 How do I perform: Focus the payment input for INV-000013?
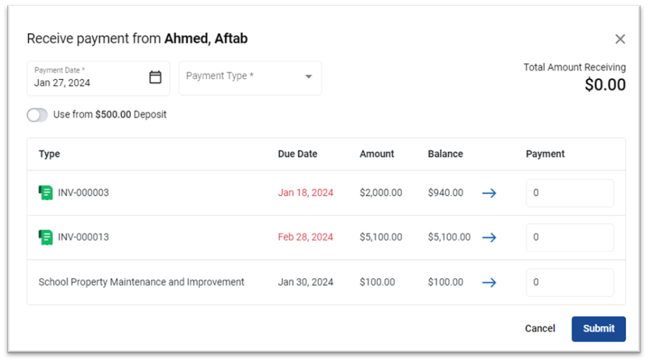click(569, 238)
